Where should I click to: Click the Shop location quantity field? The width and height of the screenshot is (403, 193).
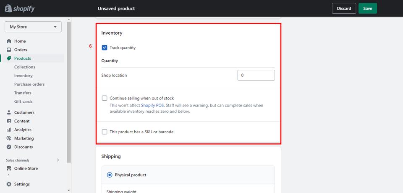[256, 76]
